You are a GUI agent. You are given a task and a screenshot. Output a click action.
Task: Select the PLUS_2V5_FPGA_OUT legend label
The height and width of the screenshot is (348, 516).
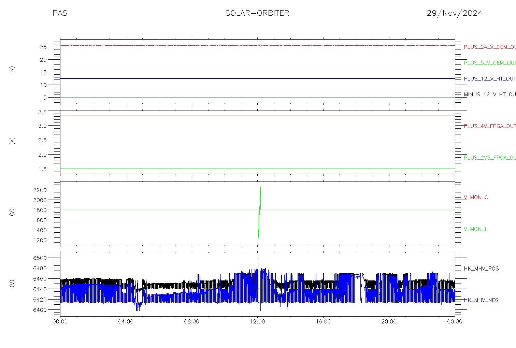490,158
